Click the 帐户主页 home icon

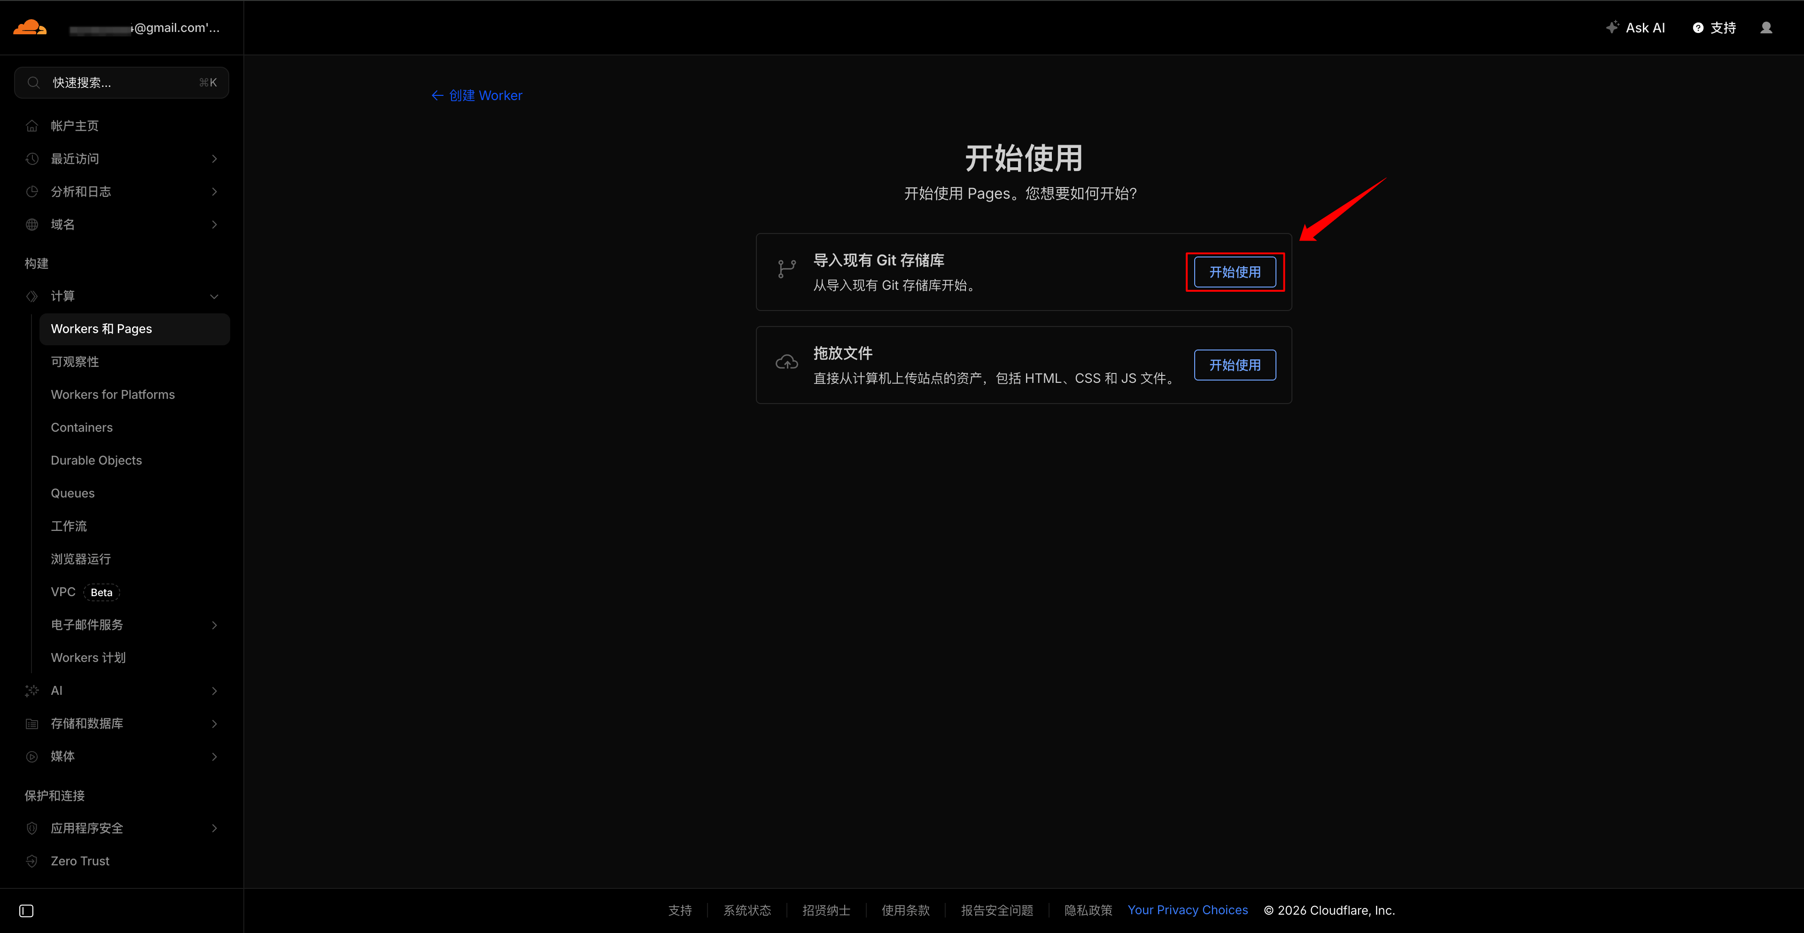click(x=32, y=126)
